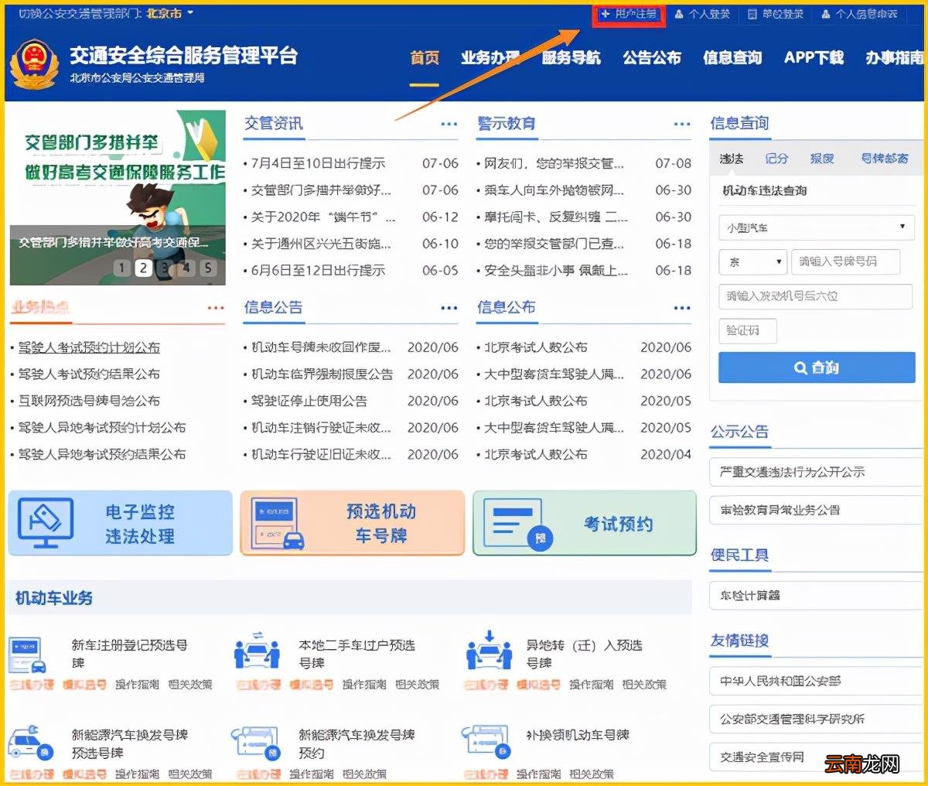Open the 电子监控违法处理 monitor icon card
928x786 pixels.
click(46, 522)
